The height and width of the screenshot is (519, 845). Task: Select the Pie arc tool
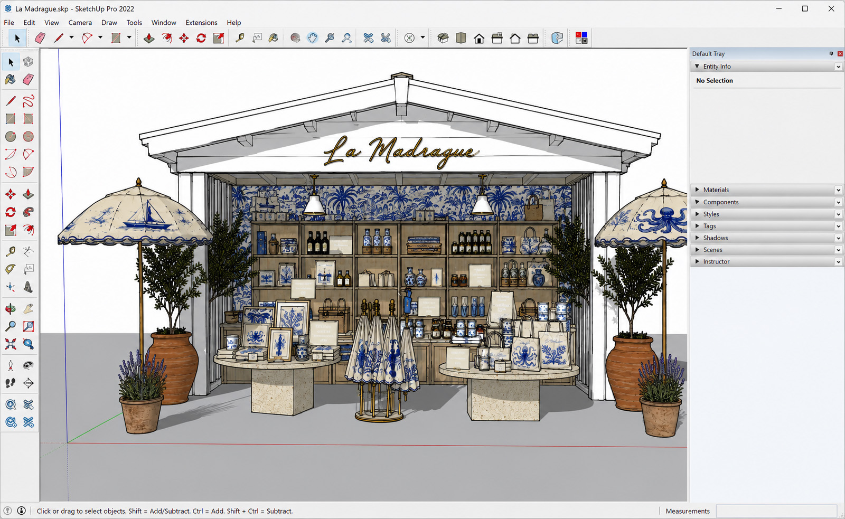[x=28, y=172]
